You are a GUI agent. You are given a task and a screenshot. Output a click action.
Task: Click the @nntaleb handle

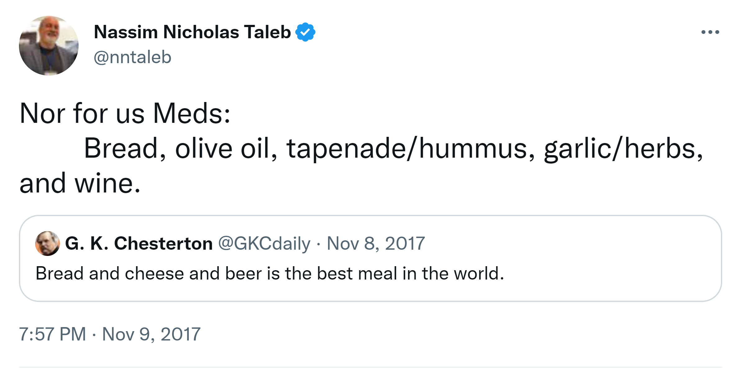(132, 57)
